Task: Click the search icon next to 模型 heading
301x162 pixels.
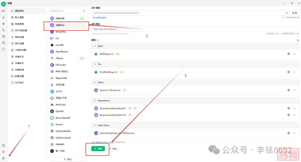Action: [x=98, y=40]
